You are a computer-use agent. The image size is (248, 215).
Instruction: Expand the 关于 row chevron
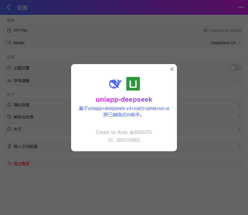pyautogui.click(x=239, y=129)
